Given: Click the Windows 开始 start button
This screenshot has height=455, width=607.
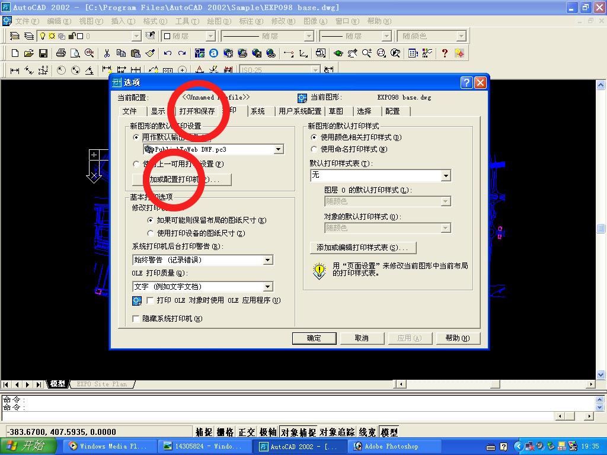Looking at the screenshot, I should pos(27,446).
